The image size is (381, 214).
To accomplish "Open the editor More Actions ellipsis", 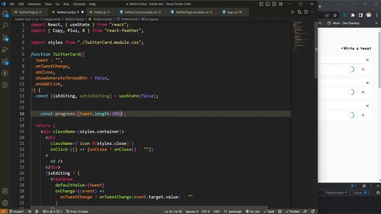I will pos(313,12).
